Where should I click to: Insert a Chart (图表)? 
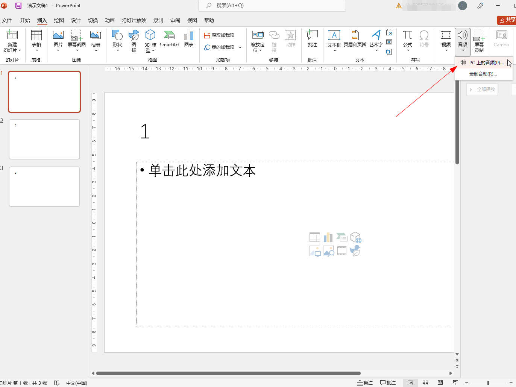pyautogui.click(x=188, y=39)
